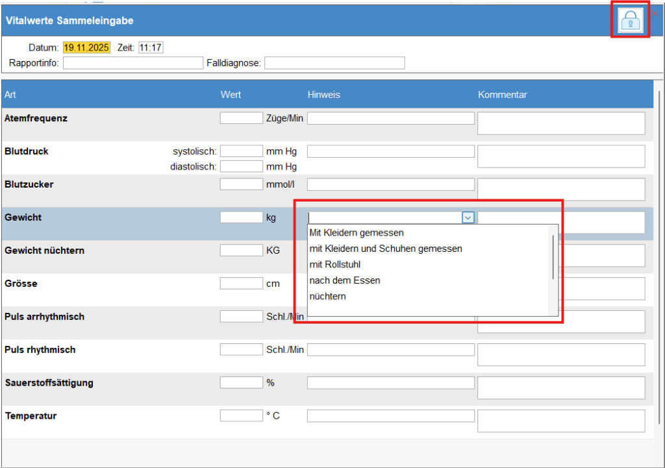Click the Atemfrequenz Kommentar box
Viewport: 665px width, 468px height.
click(561, 123)
